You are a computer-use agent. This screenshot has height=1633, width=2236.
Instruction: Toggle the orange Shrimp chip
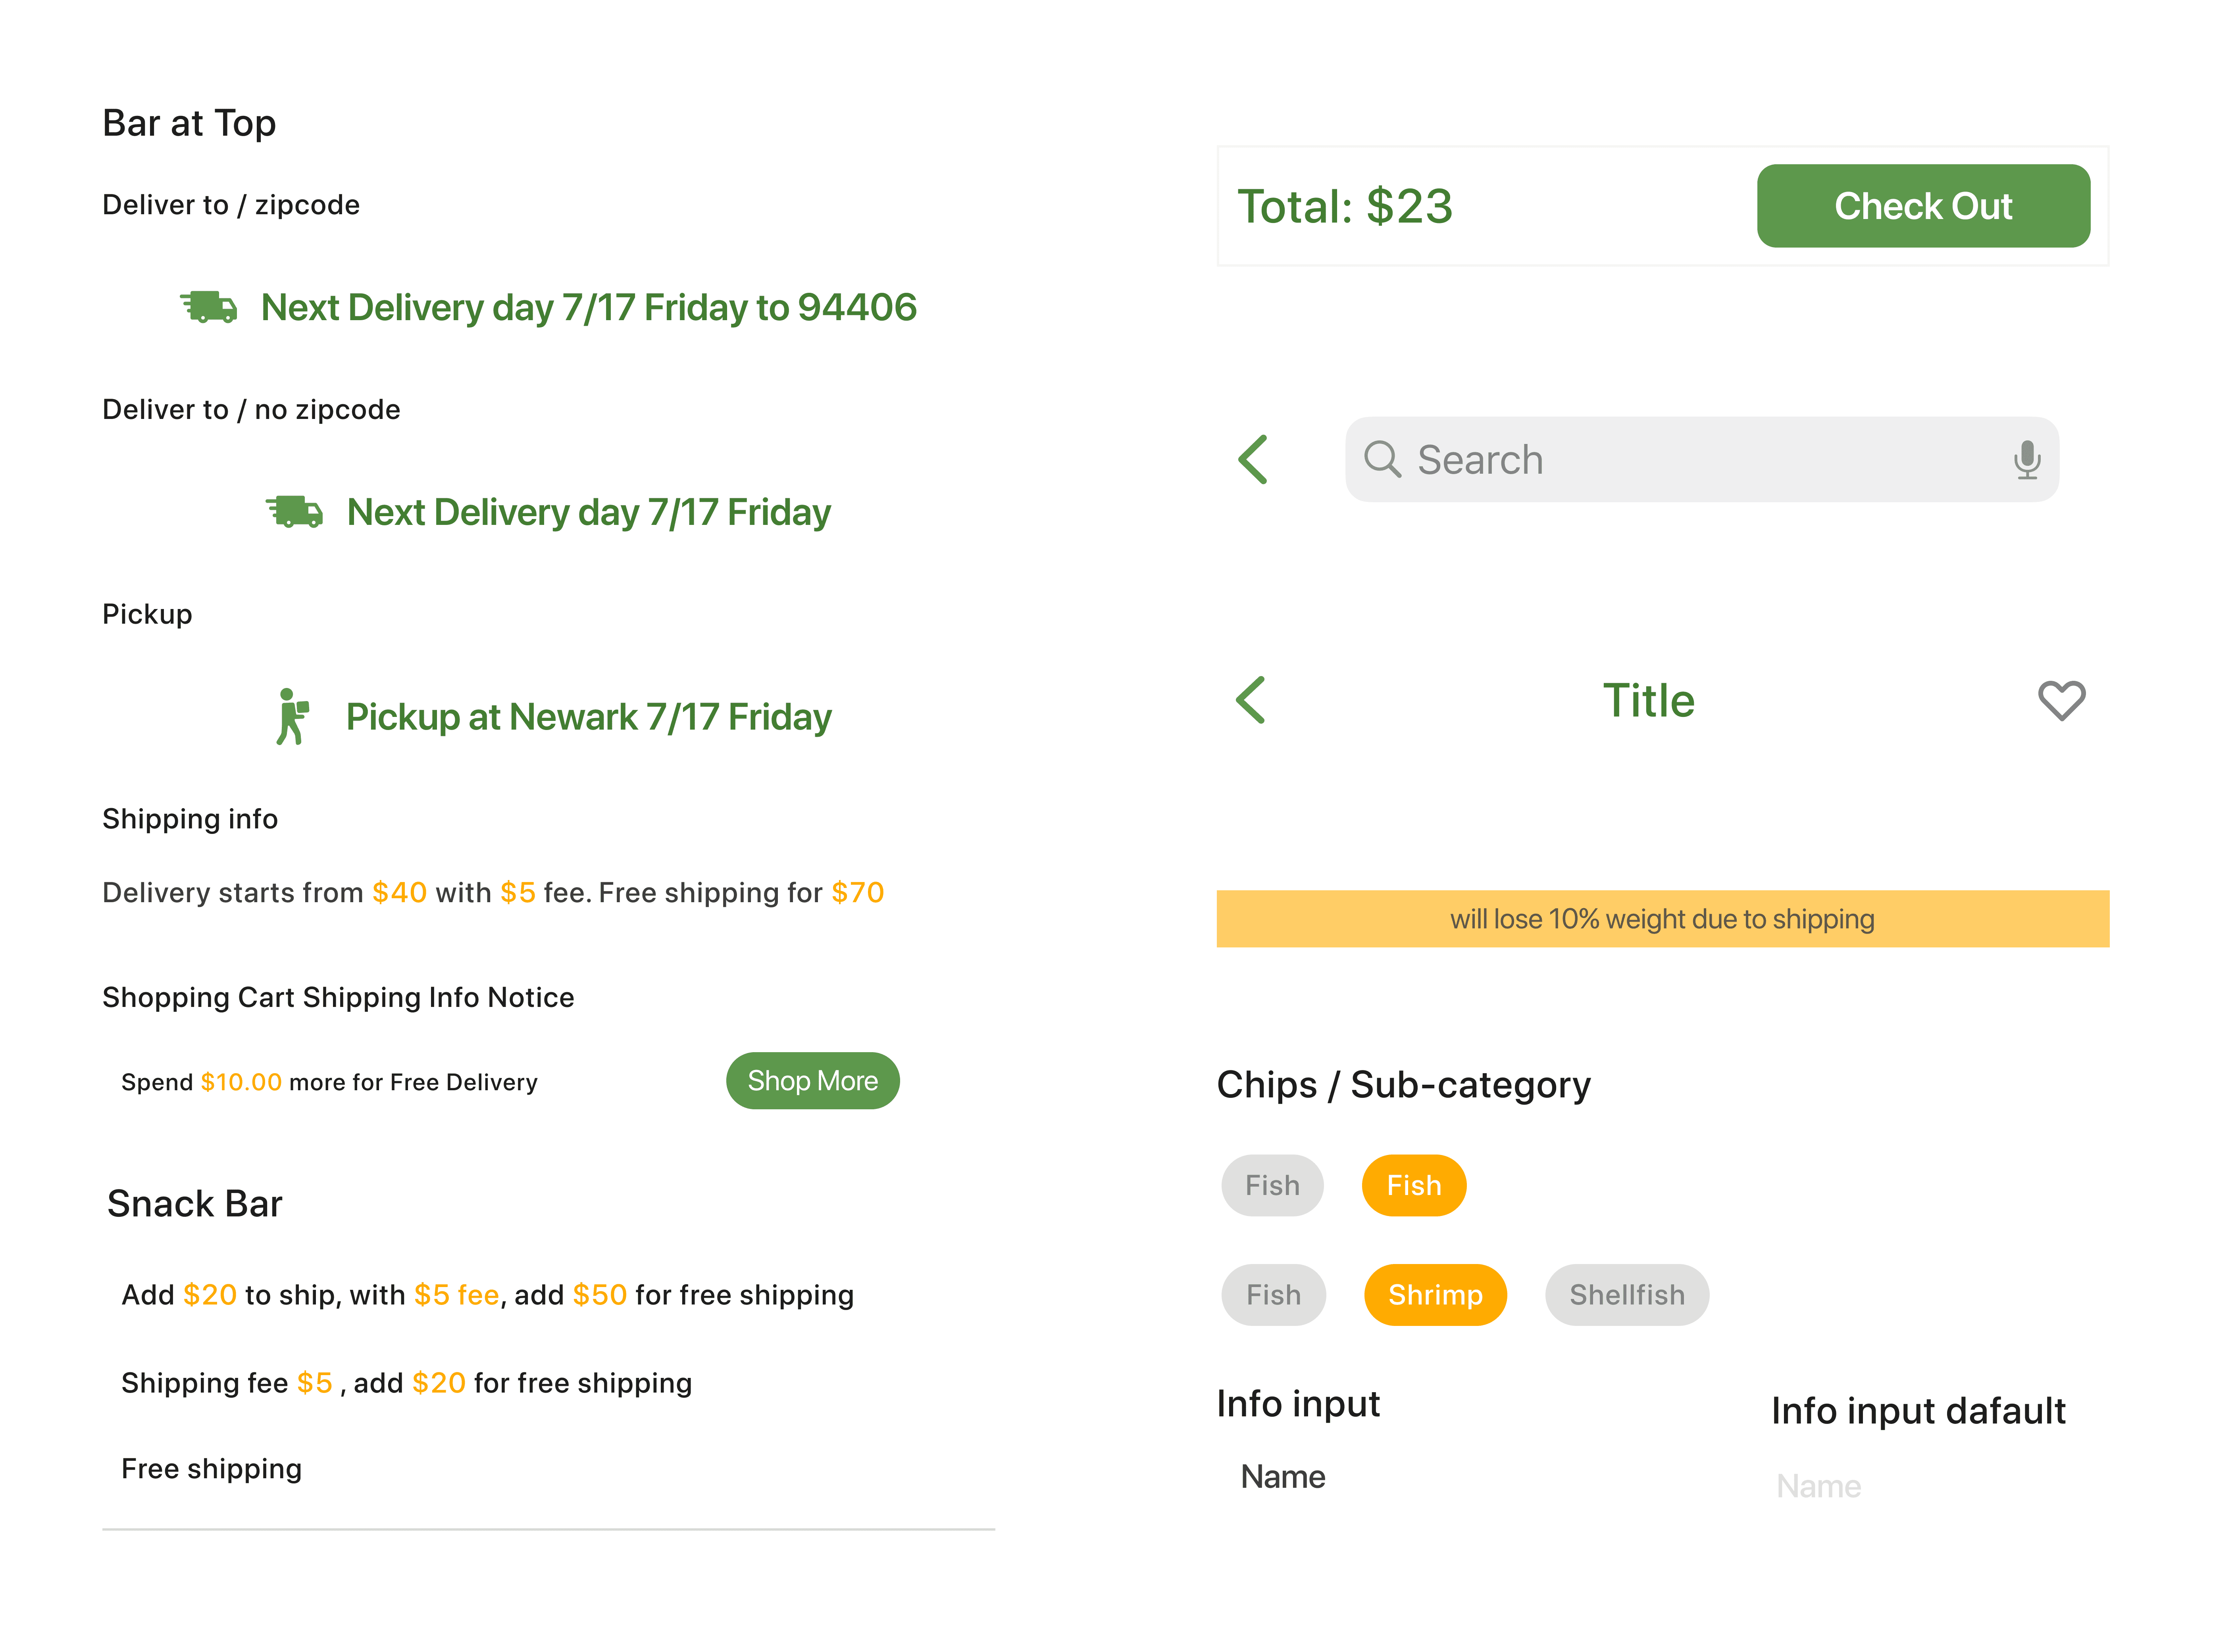point(1435,1295)
